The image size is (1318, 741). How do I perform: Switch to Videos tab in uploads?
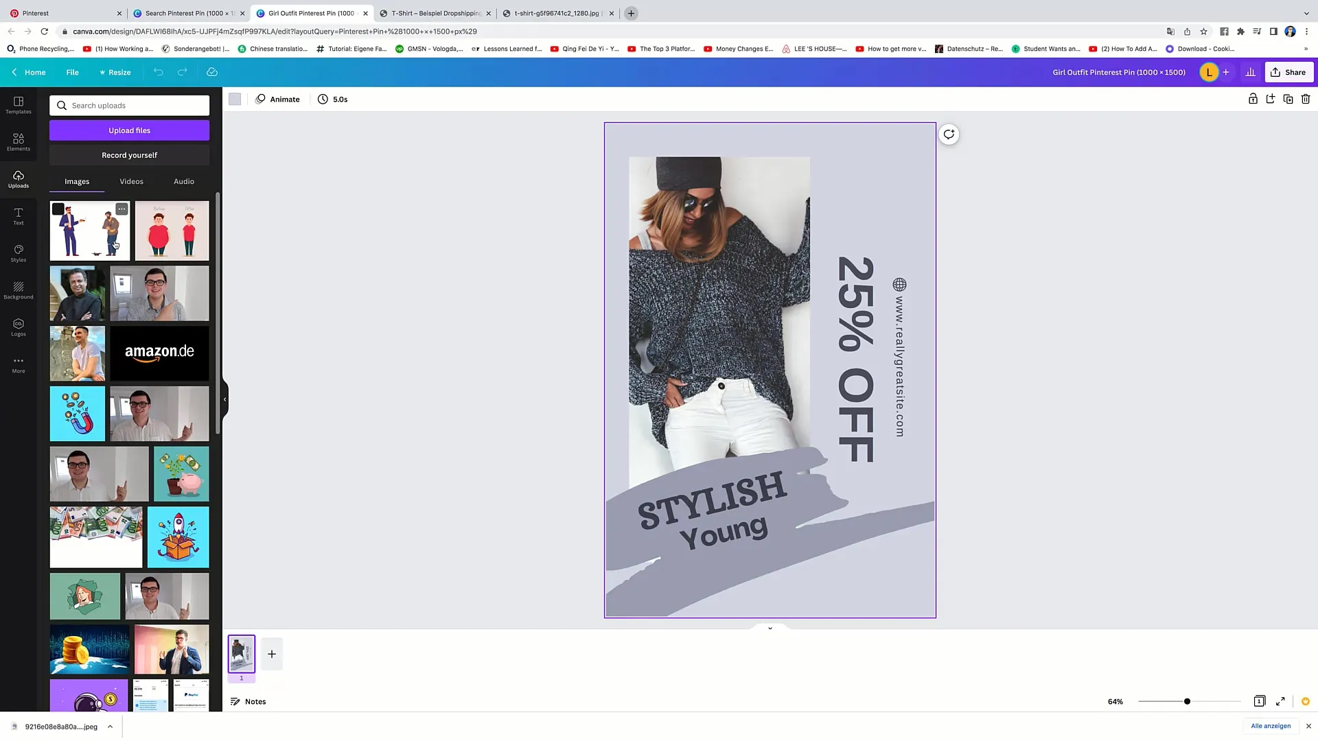(131, 181)
